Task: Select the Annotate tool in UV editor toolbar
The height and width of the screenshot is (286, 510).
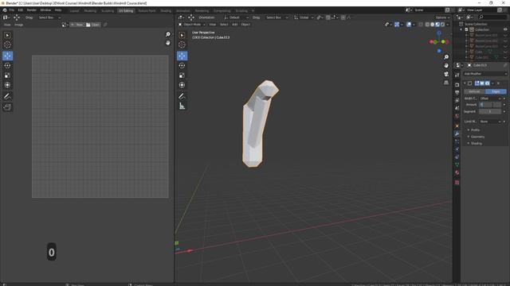Action: click(7, 96)
